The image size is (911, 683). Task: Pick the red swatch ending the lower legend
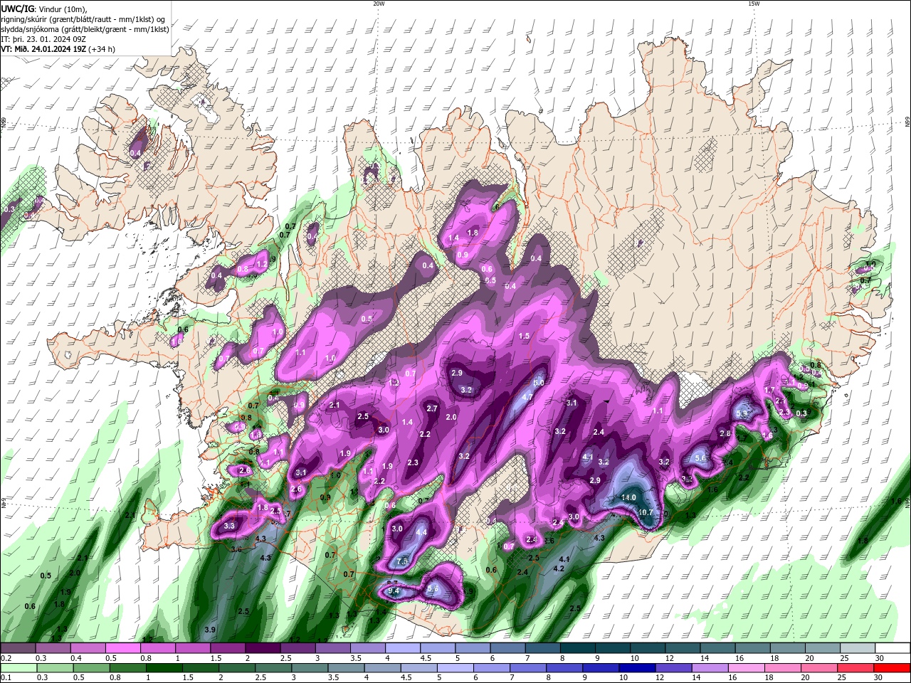pyautogui.click(x=892, y=669)
